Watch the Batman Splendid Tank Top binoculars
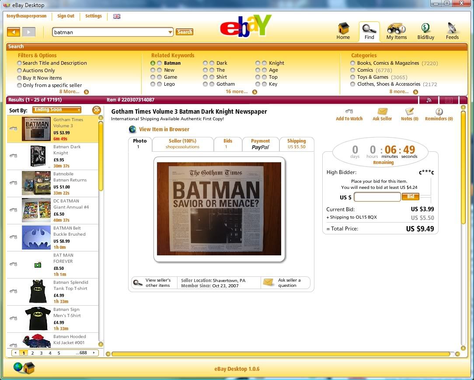This screenshot has width=474, height=380. [13, 291]
